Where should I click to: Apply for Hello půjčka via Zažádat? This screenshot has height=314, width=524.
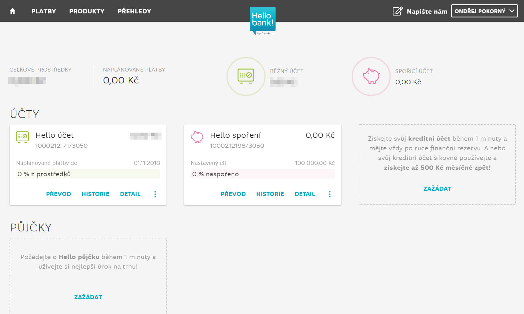(x=88, y=297)
